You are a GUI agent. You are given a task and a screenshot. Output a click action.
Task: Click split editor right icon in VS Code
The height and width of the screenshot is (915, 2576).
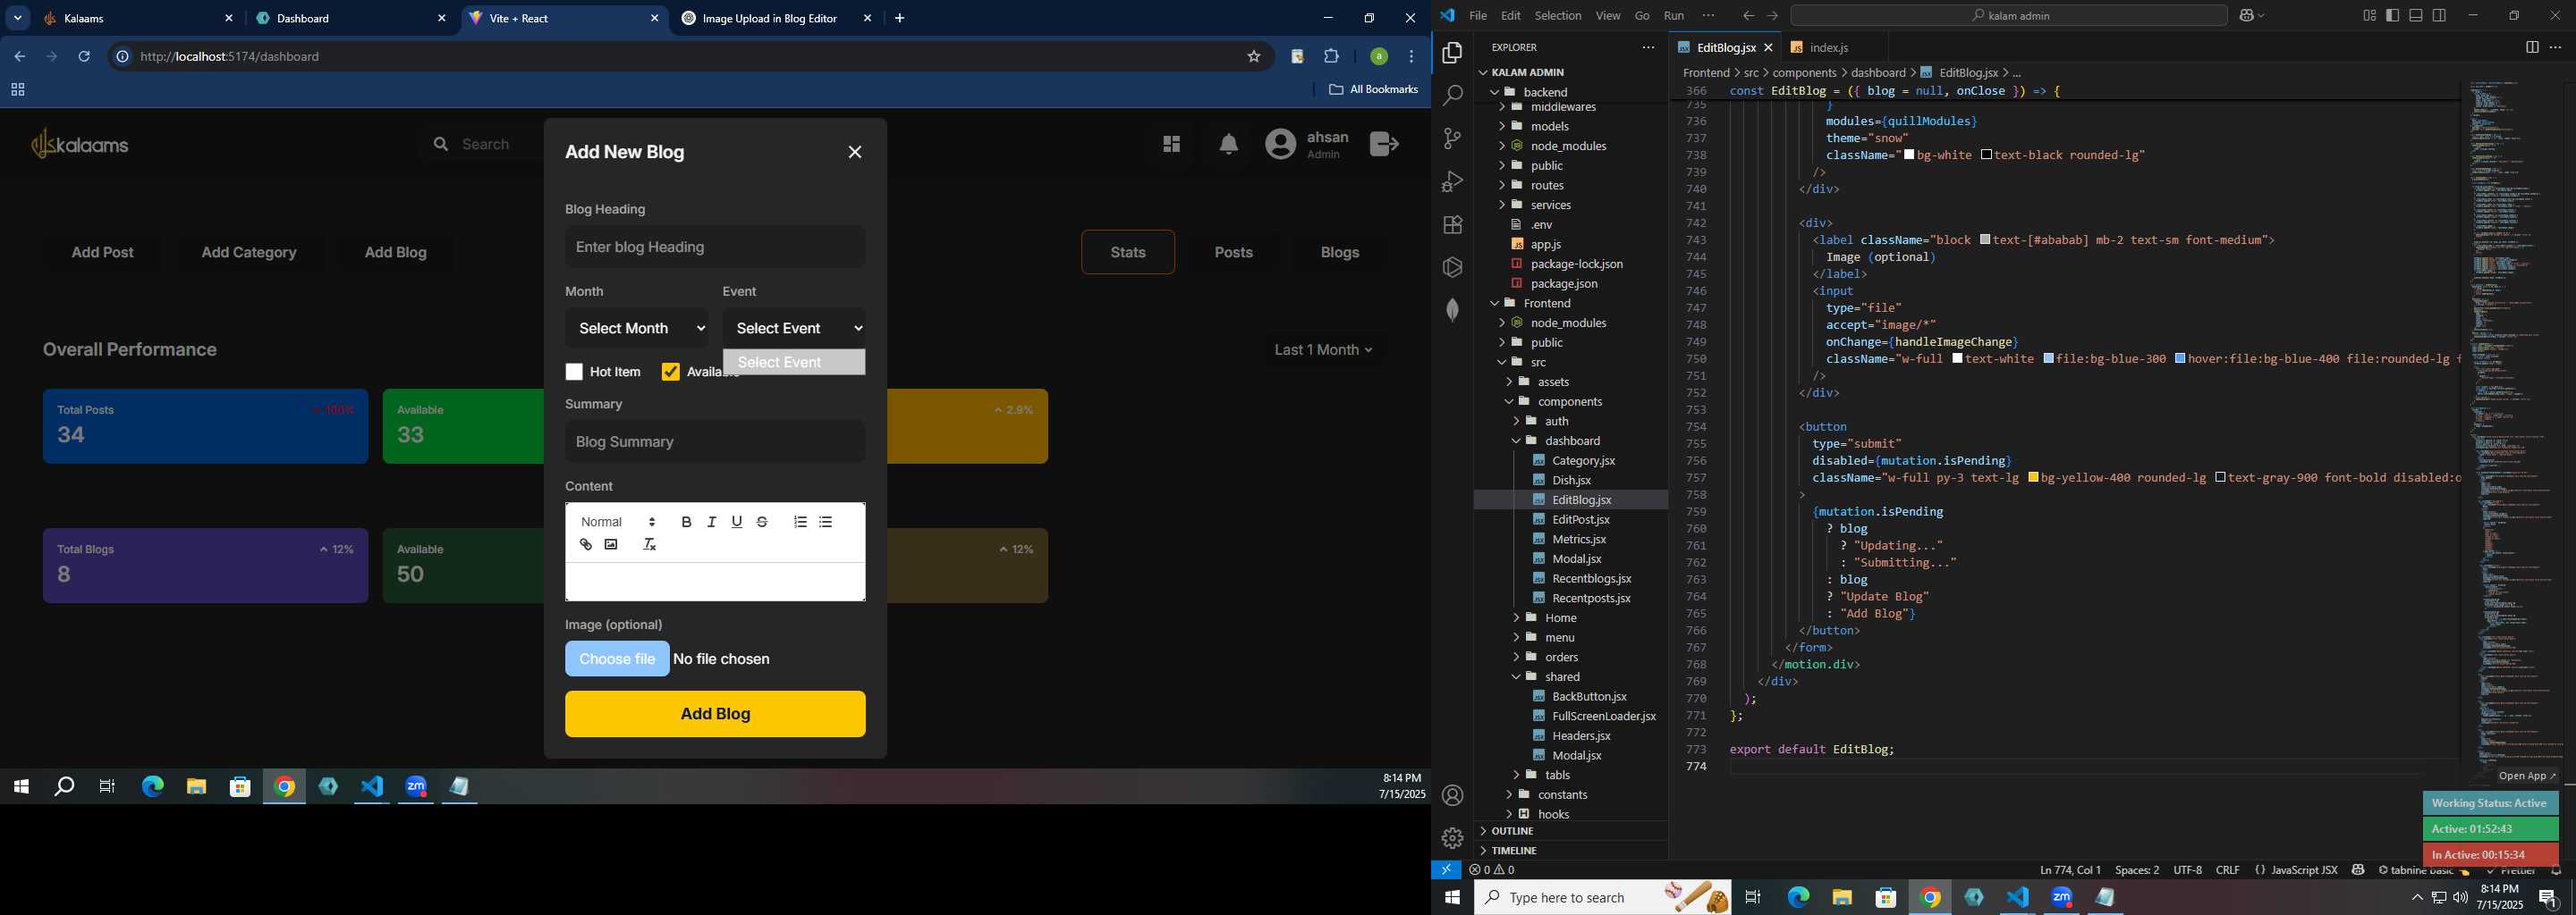pyautogui.click(x=2532, y=47)
